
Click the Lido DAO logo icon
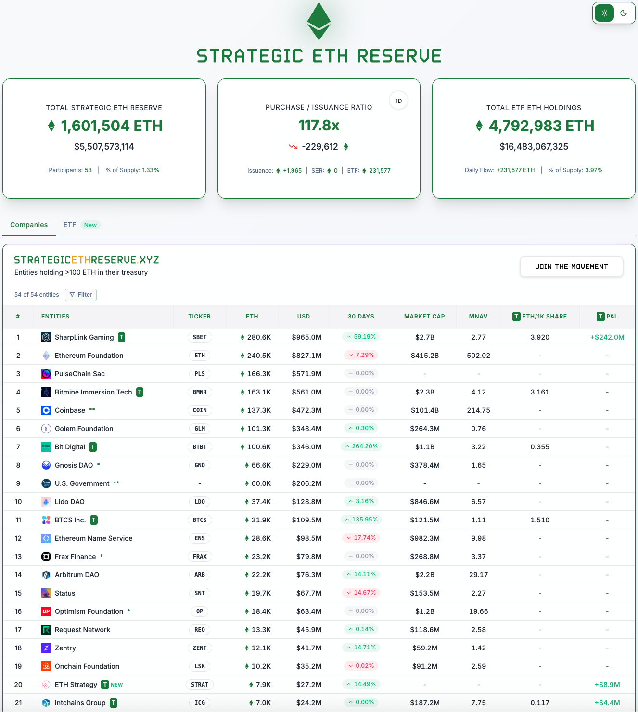[x=46, y=502]
